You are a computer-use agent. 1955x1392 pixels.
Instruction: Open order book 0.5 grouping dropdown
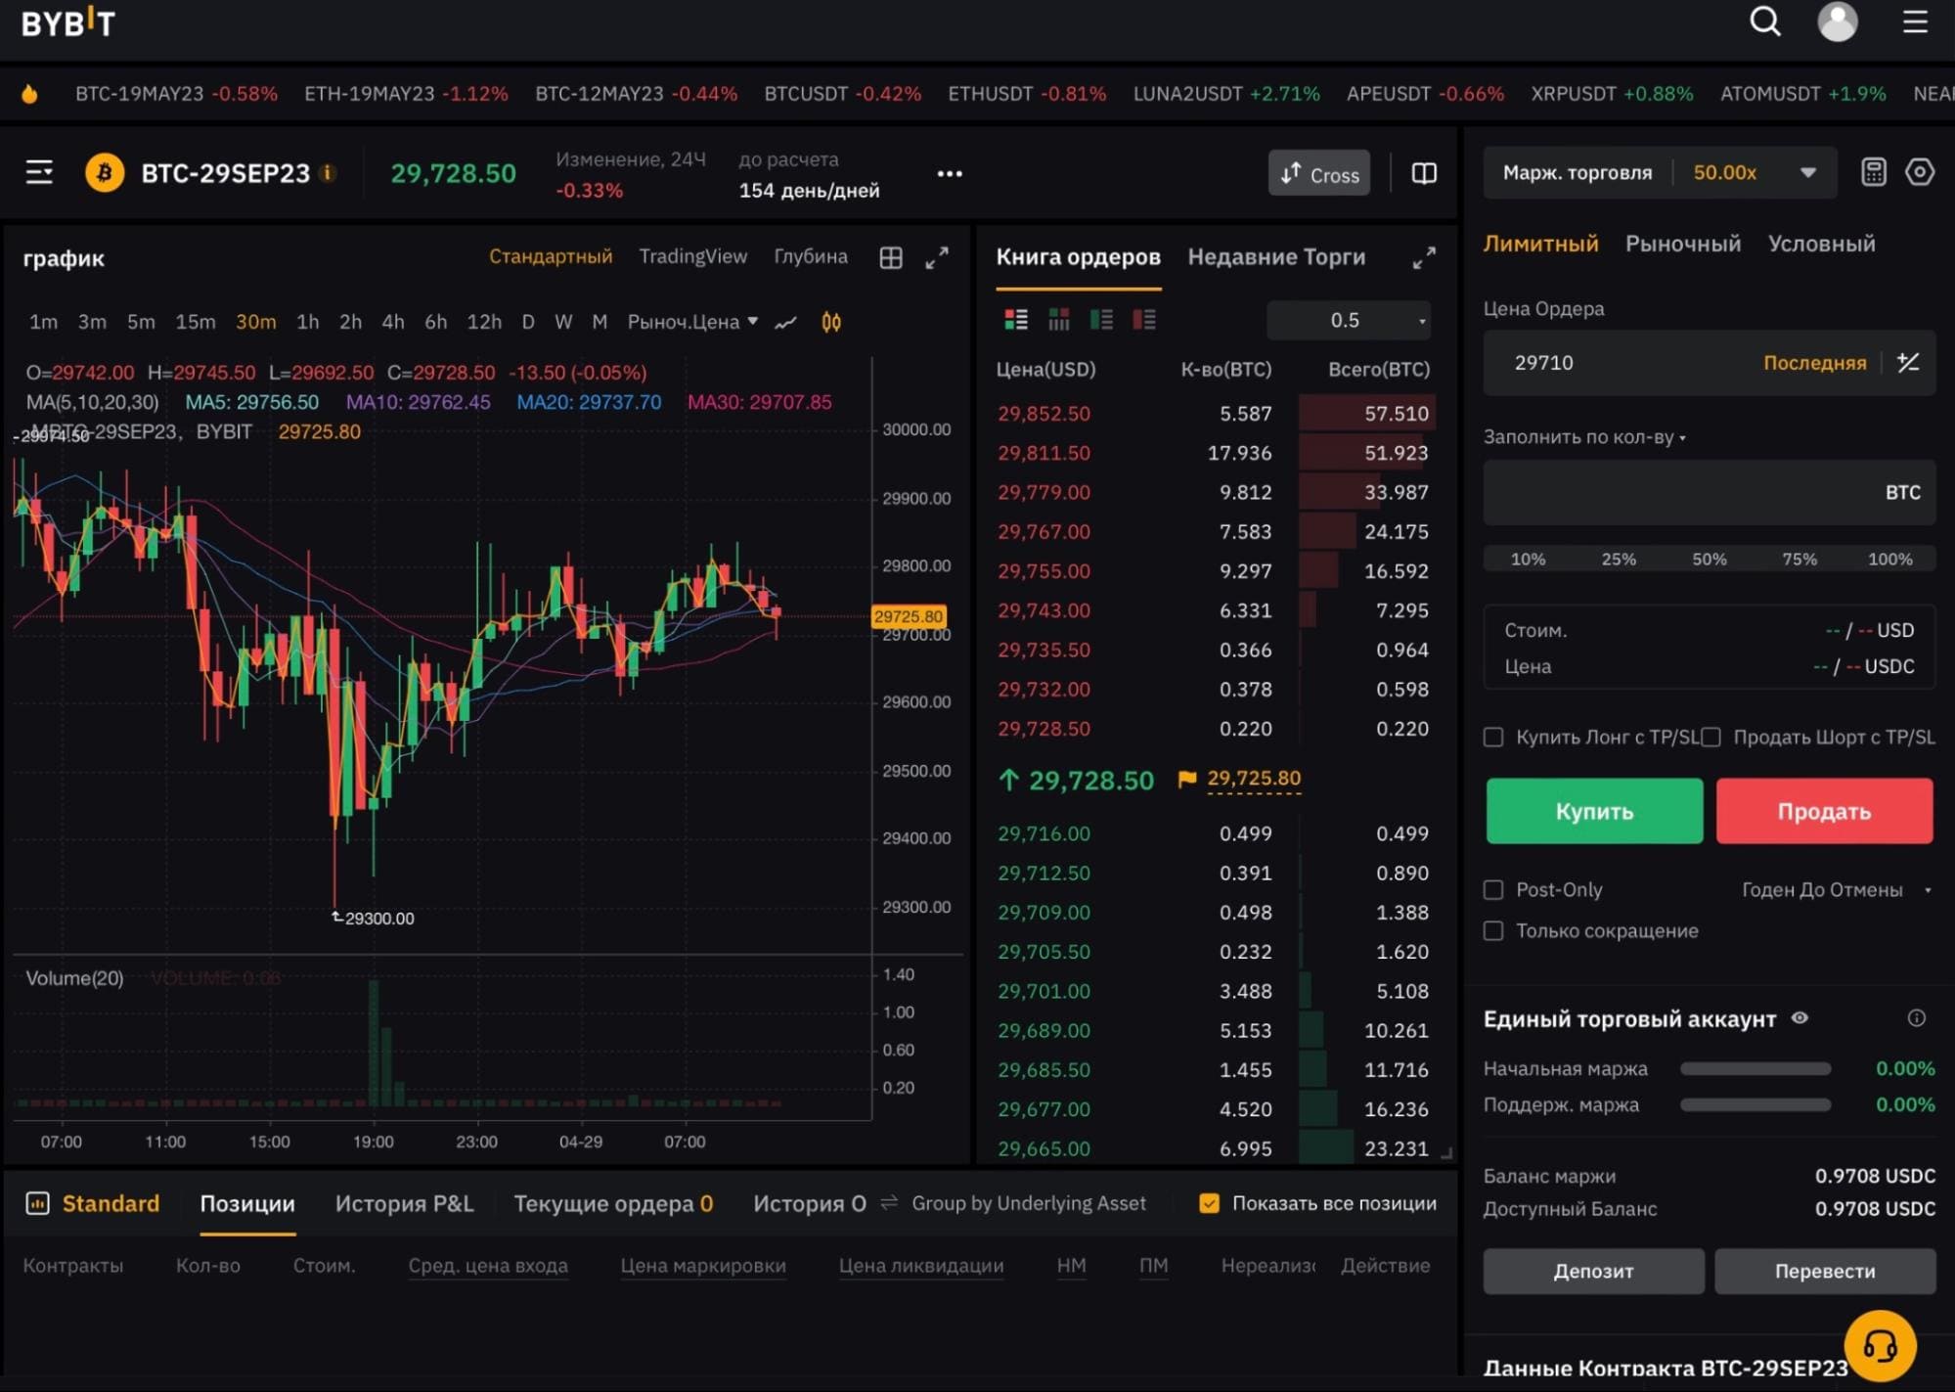click(1349, 320)
